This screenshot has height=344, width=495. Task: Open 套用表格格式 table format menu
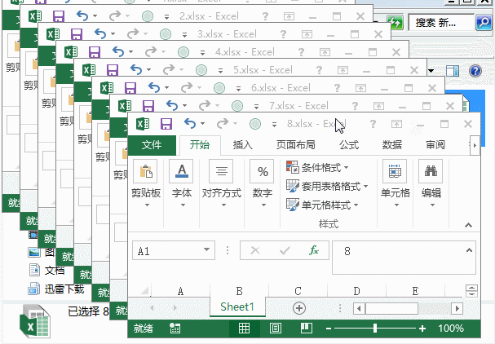(327, 186)
